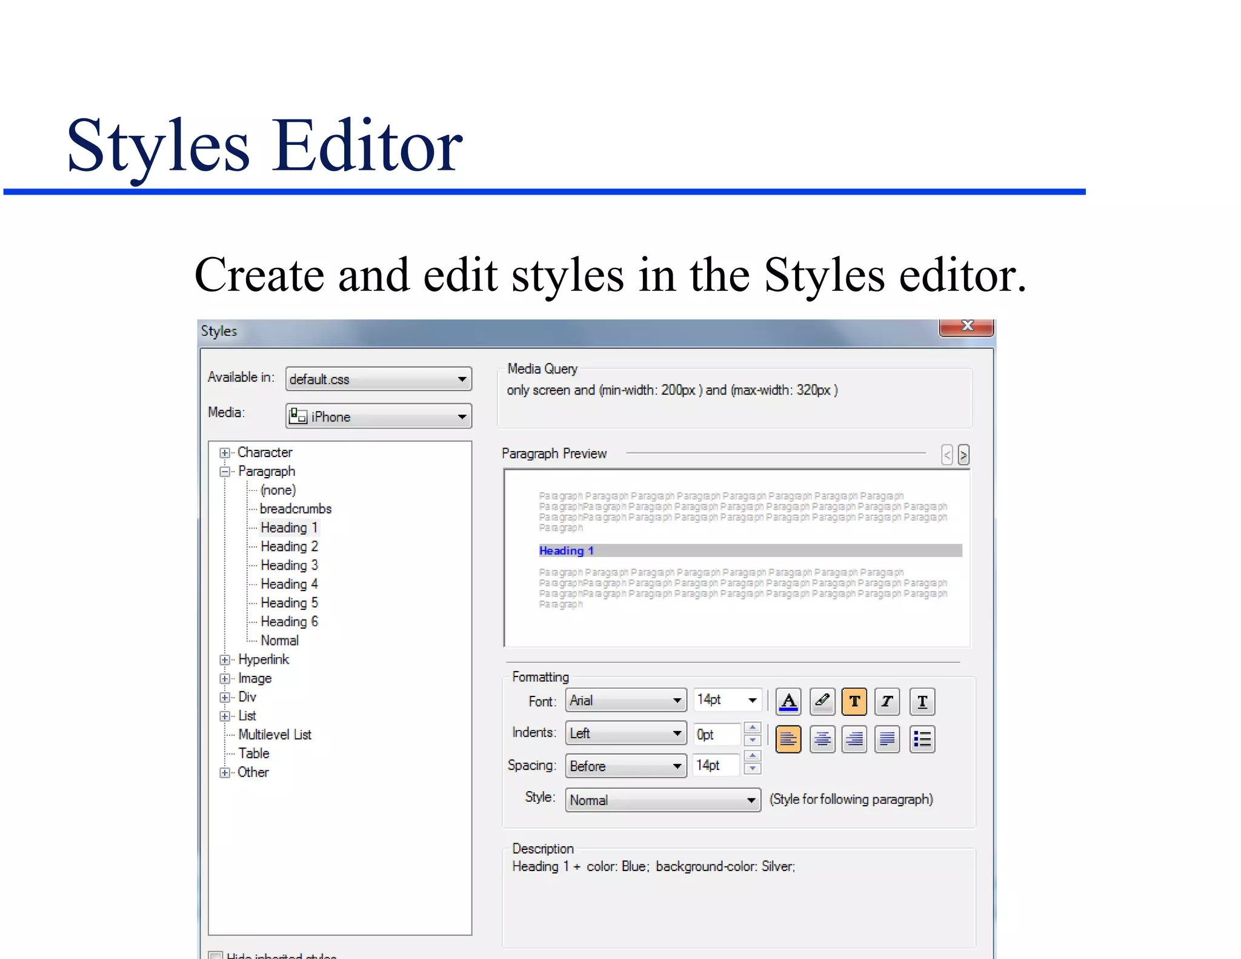This screenshot has height=959, width=1241.
Task: Select breadcrumbs paragraph style
Action: point(295,509)
